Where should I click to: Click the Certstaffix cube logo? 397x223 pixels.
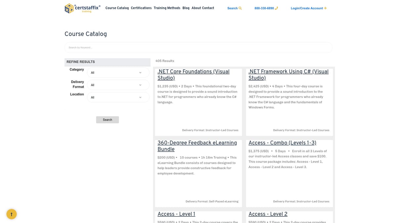(x=69, y=8)
